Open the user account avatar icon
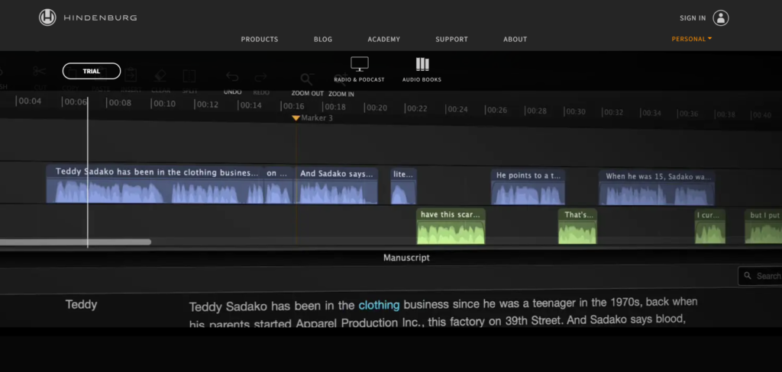 (x=721, y=18)
